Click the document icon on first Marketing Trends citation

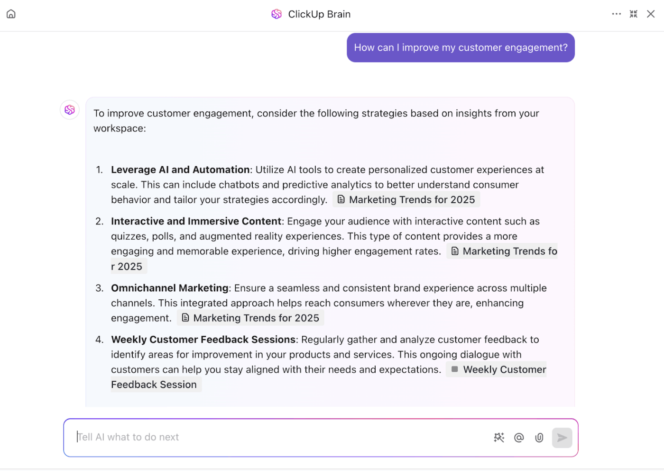(x=341, y=199)
